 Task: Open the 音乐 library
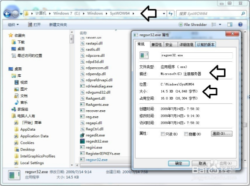(21, 102)
